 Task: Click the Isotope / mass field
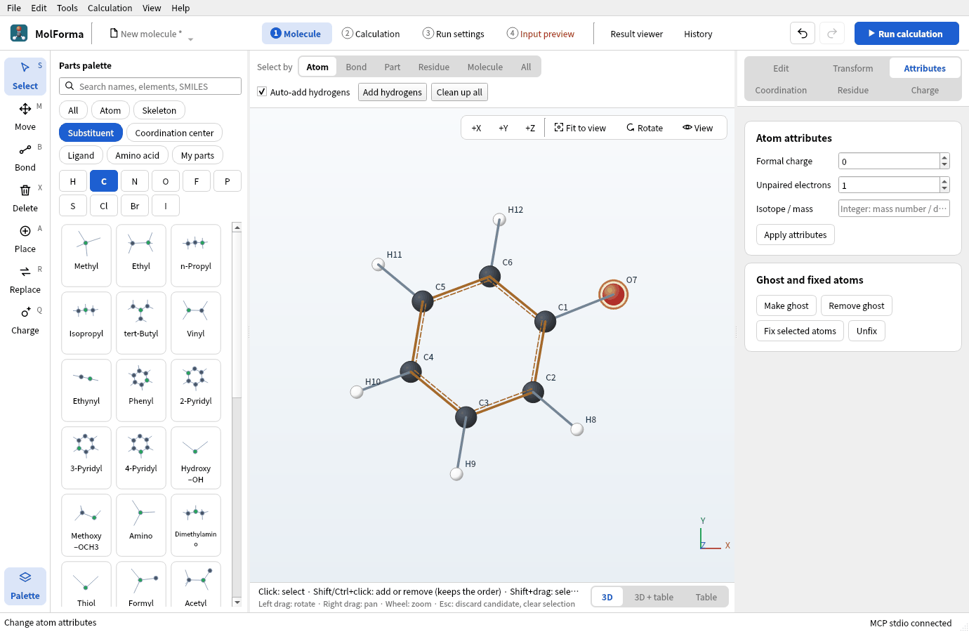pyautogui.click(x=894, y=209)
